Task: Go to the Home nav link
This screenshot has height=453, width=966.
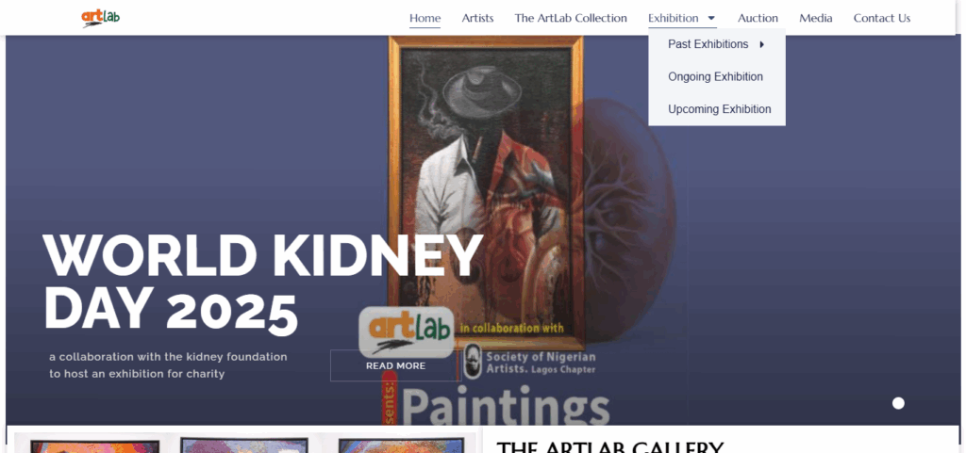Action: coord(425,18)
